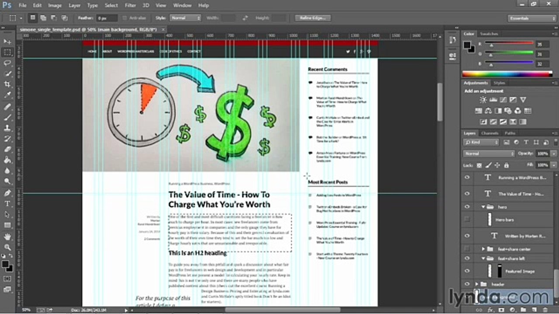Pick a color from the spectrum ramp
Viewport: 559px width, 314px height.
[x=507, y=74]
